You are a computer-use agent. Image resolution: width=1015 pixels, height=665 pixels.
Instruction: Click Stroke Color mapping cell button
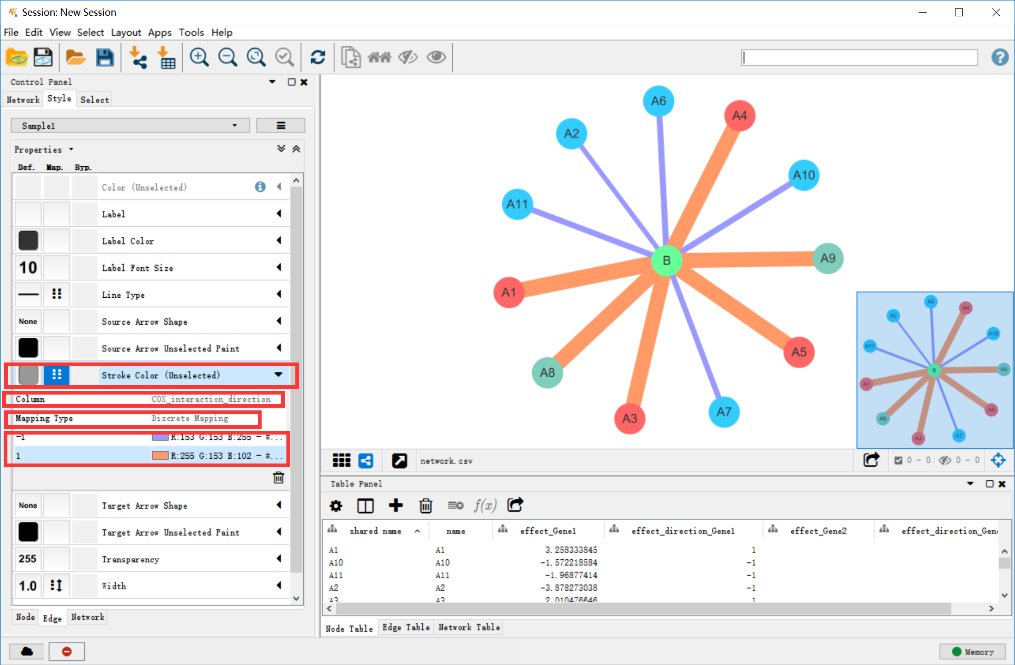[56, 375]
